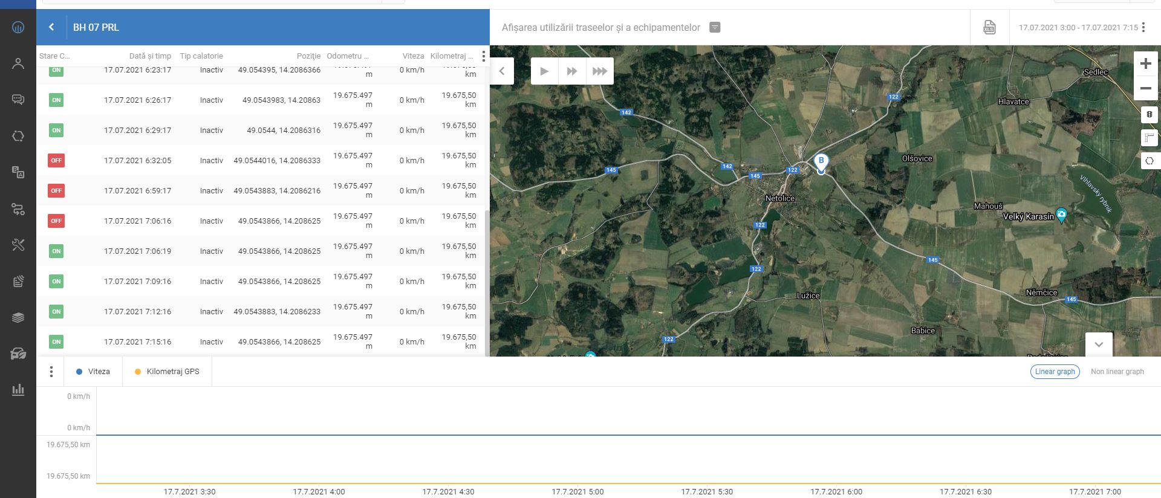Image resolution: width=1161 pixels, height=498 pixels.
Task: Select the Linear graph button
Action: click(x=1055, y=372)
